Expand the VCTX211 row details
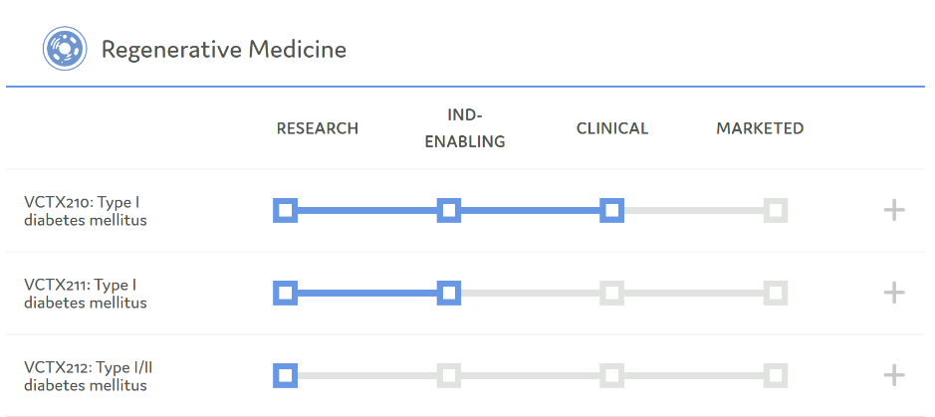935x417 pixels. [x=894, y=293]
